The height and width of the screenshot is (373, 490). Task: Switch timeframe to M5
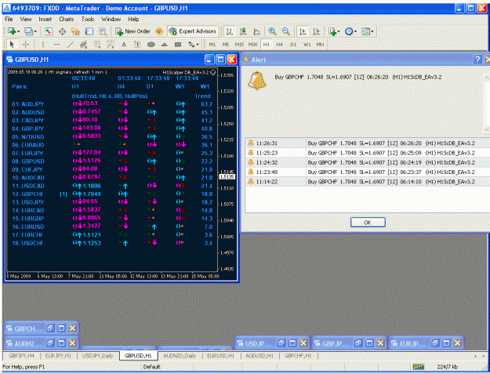pyautogui.click(x=226, y=45)
